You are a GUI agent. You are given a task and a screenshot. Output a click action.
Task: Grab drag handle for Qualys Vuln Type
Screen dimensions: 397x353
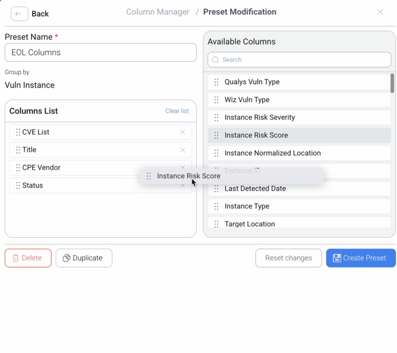(x=216, y=82)
